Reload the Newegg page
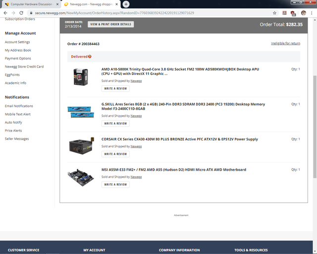The height and width of the screenshot is (254, 317). (x=21, y=13)
